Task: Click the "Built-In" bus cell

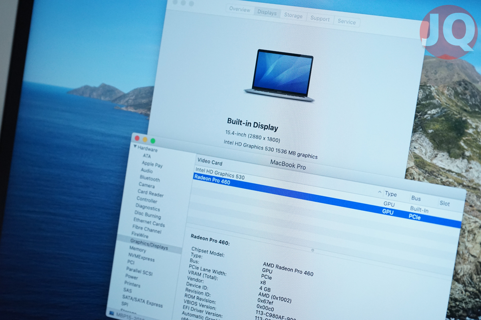Action: [x=419, y=210]
